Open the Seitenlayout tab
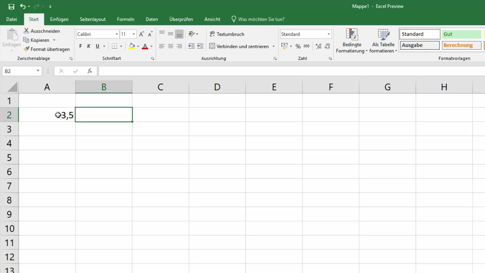The image size is (485, 273). click(x=93, y=19)
